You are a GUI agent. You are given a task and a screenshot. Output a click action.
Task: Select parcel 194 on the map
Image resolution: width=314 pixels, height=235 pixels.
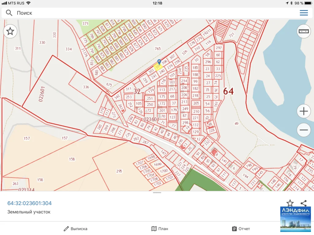pyautogui.click(x=246, y=176)
